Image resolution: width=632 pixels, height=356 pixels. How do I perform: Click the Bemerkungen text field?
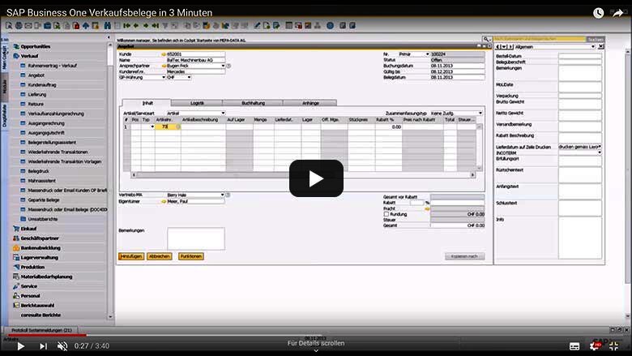coord(195,238)
